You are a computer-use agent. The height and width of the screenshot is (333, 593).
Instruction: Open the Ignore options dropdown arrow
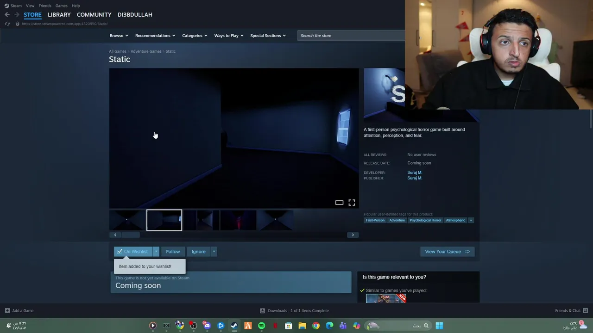(214, 252)
